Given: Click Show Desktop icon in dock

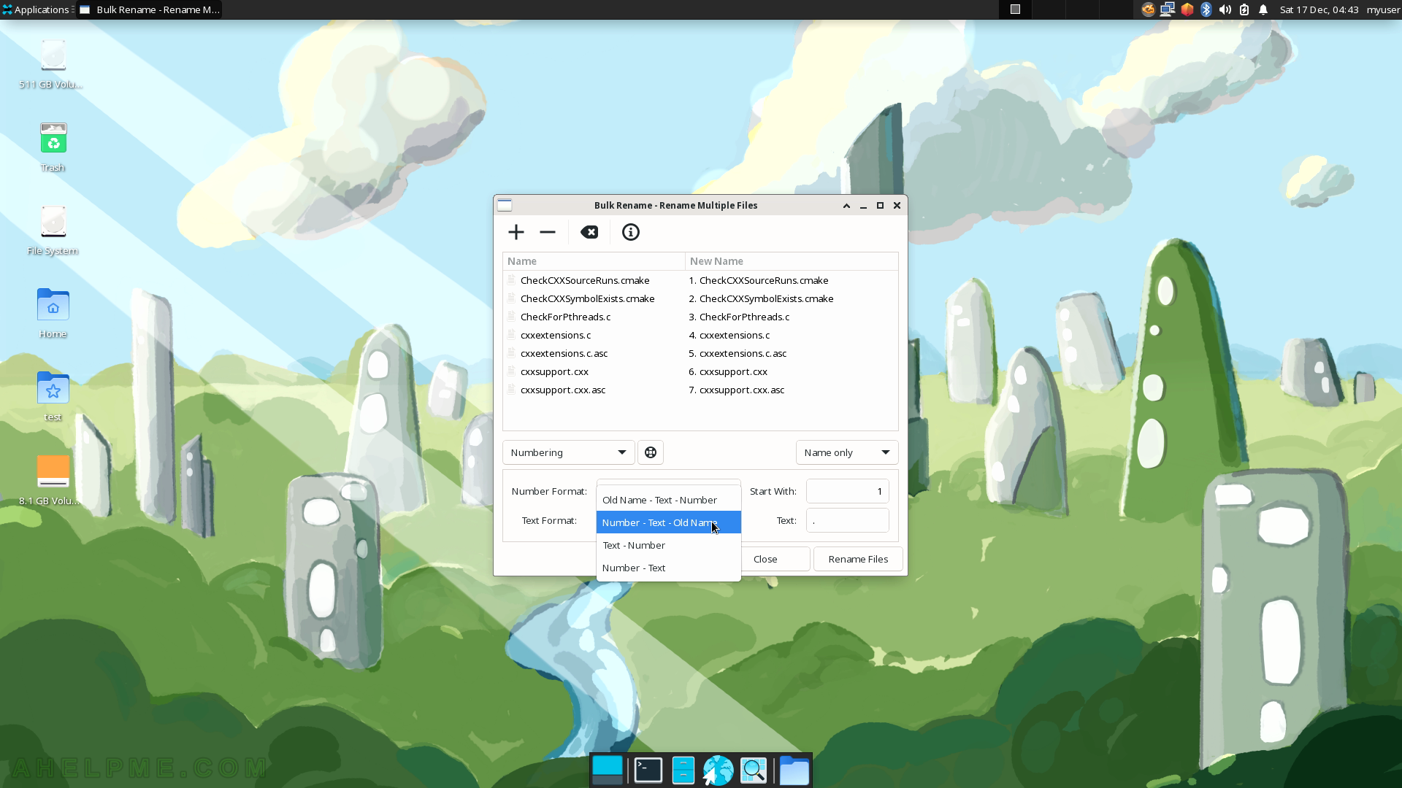Looking at the screenshot, I should (x=608, y=770).
